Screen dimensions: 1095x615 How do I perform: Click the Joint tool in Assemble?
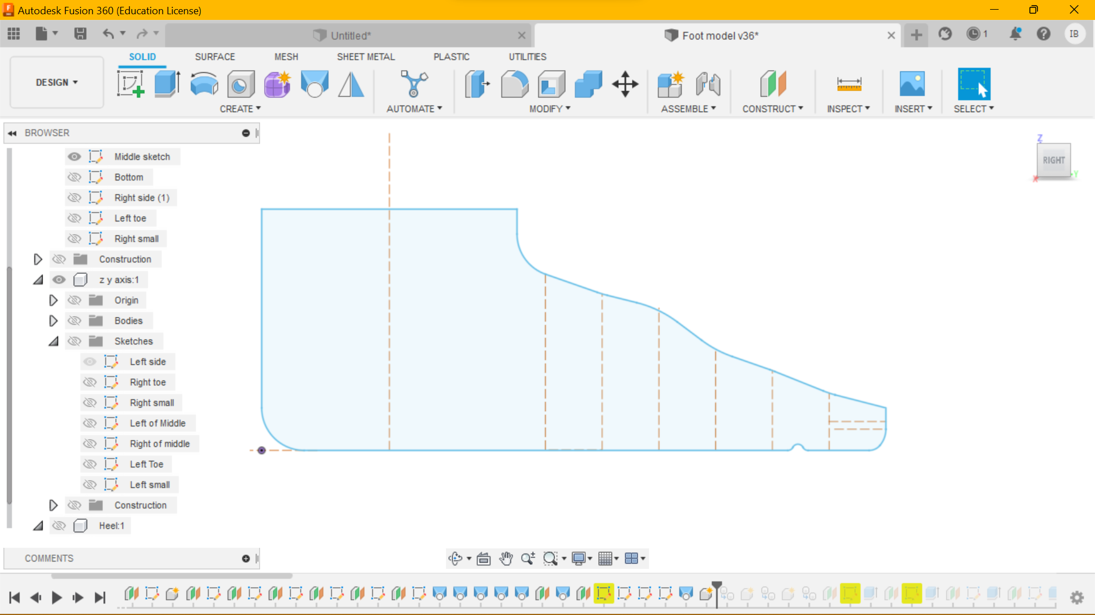pyautogui.click(x=705, y=84)
